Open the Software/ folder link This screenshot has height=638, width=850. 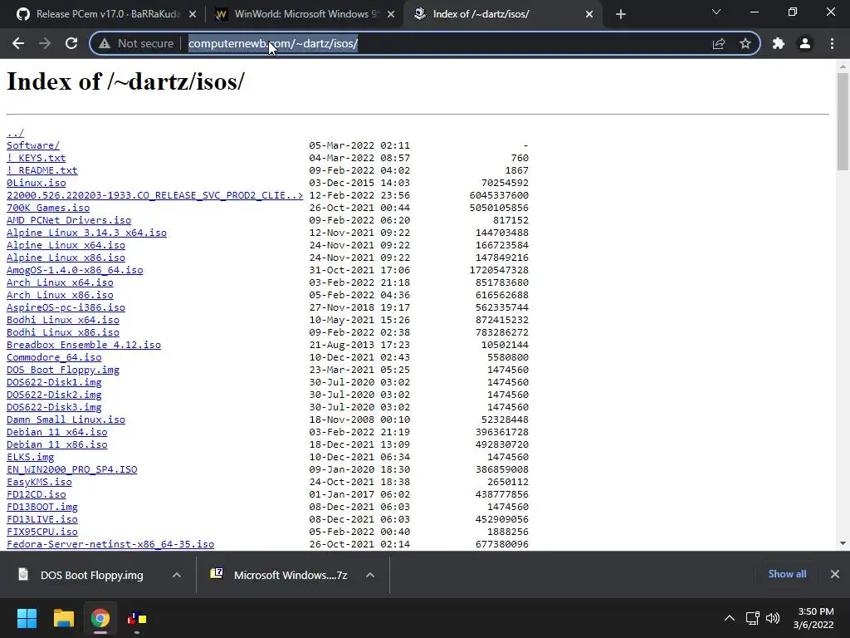coord(33,145)
